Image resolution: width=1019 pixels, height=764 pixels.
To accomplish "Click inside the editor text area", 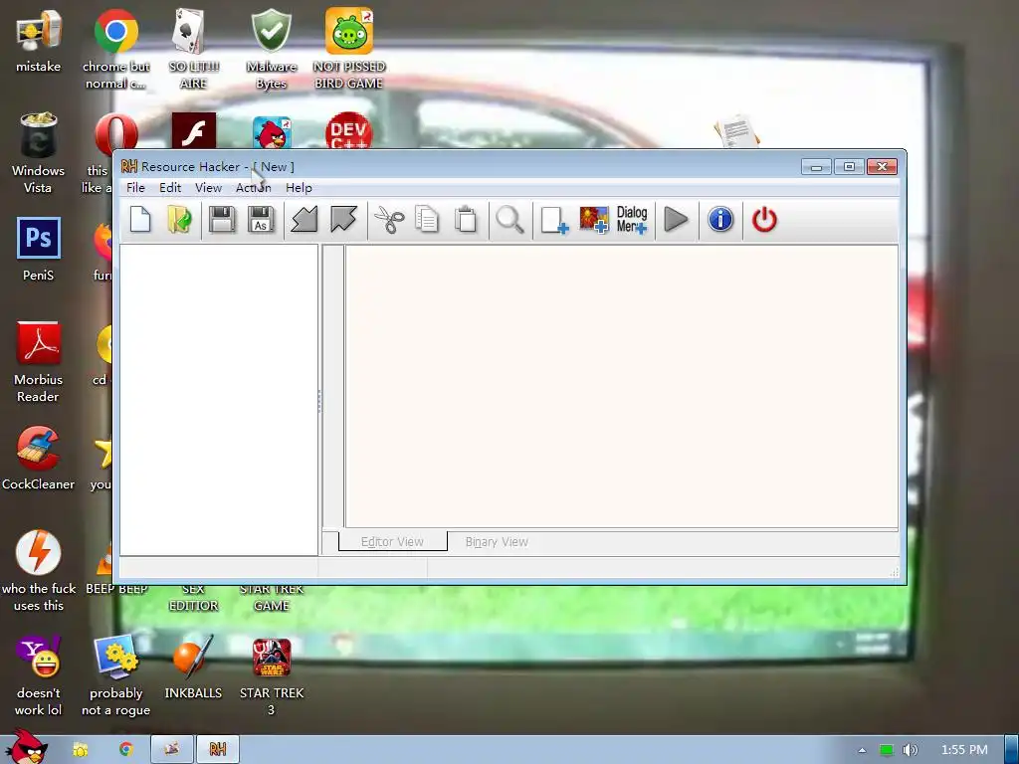I will (622, 386).
